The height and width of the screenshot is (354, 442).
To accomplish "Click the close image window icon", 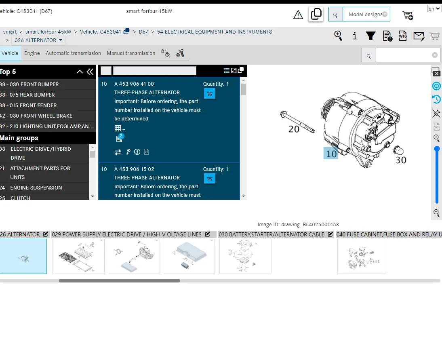I will (x=436, y=72).
